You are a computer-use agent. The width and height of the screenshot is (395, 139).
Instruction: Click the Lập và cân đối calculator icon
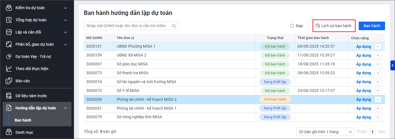coord(9,32)
